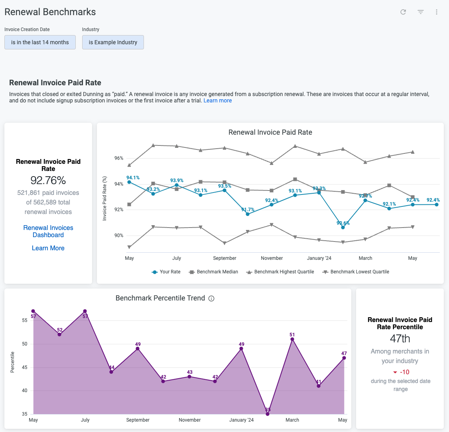
Task: Open the three-dot dashboard menu
Action: click(436, 12)
